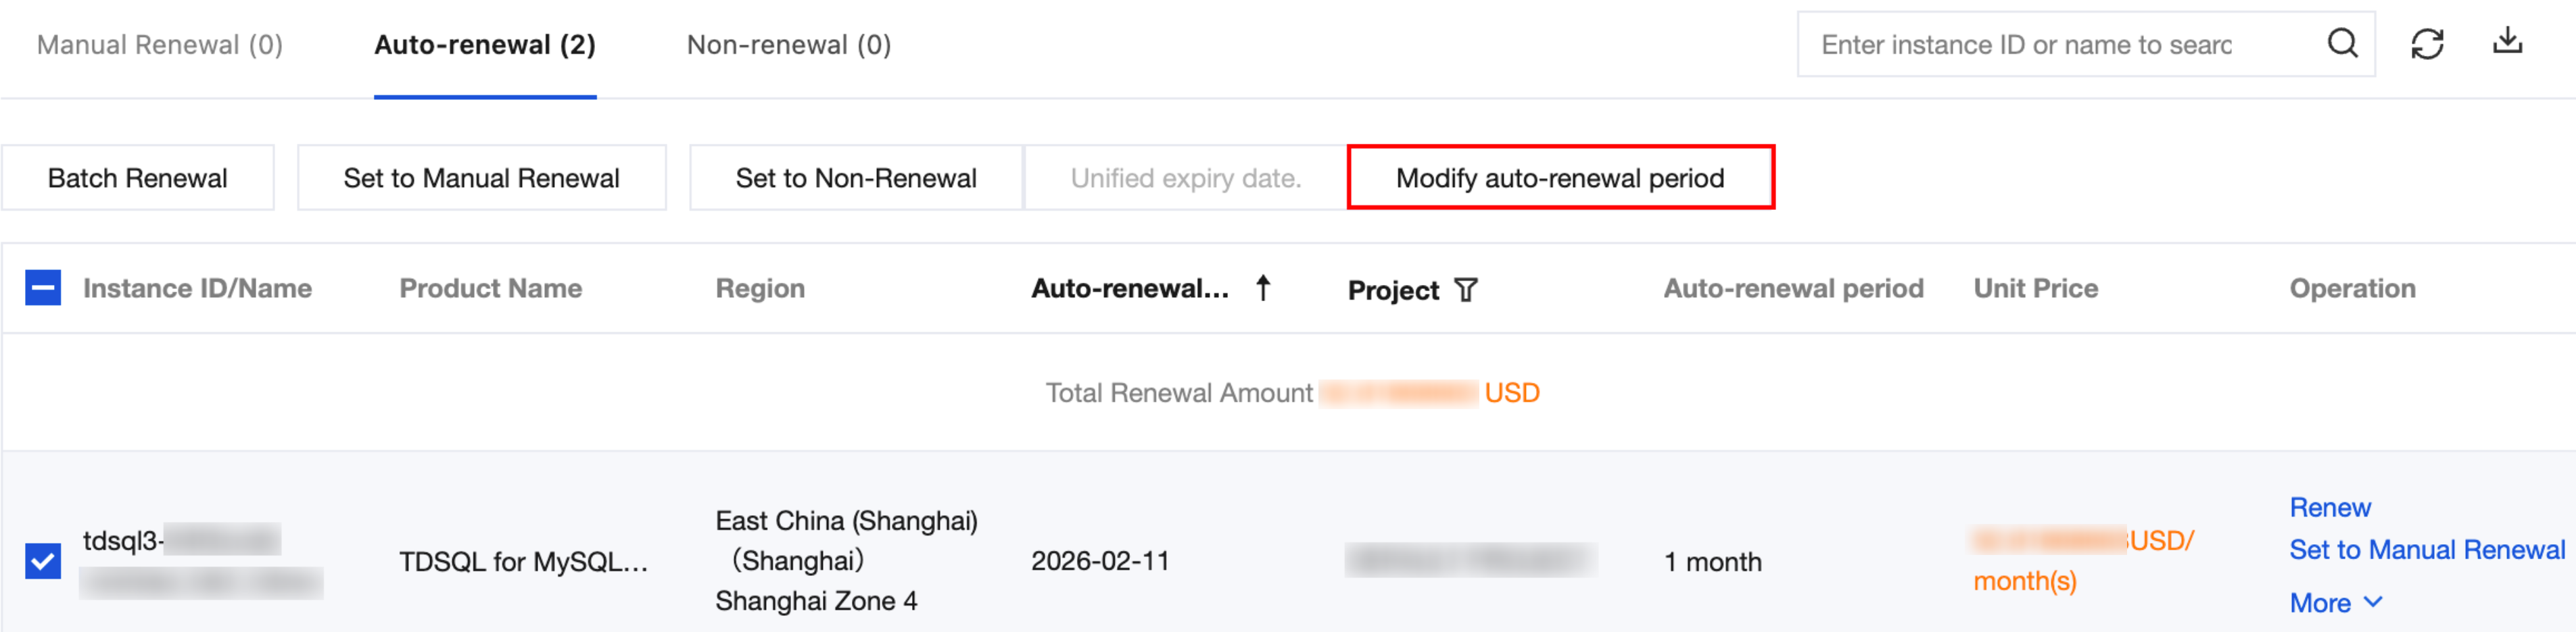Click Modify auto-renewal period button

[x=1560, y=178]
